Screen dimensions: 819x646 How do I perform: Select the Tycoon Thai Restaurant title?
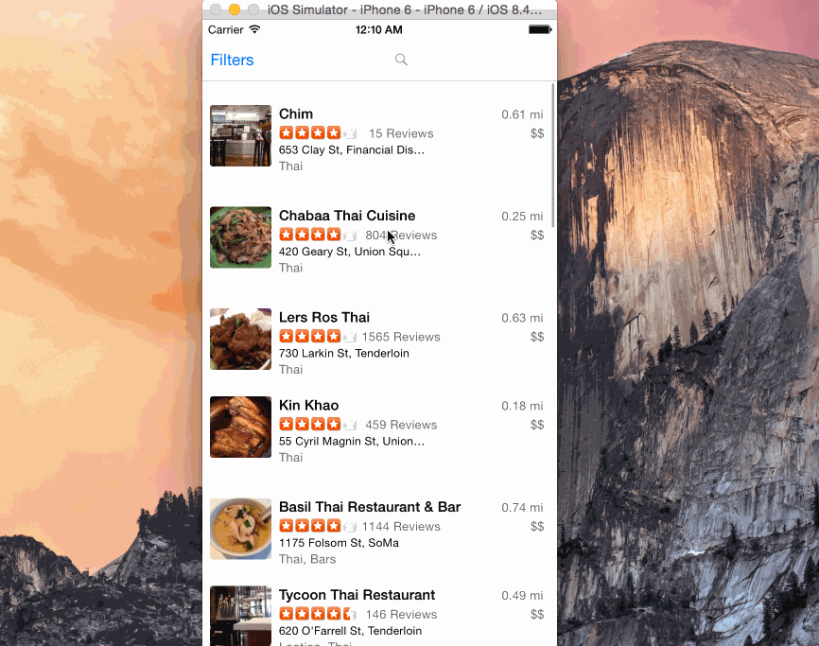(357, 595)
